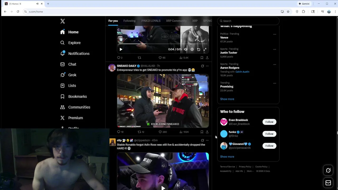Image resolution: width=338 pixels, height=190 pixels.
Task: Open Home in the sidebar
Action: click(x=69, y=32)
